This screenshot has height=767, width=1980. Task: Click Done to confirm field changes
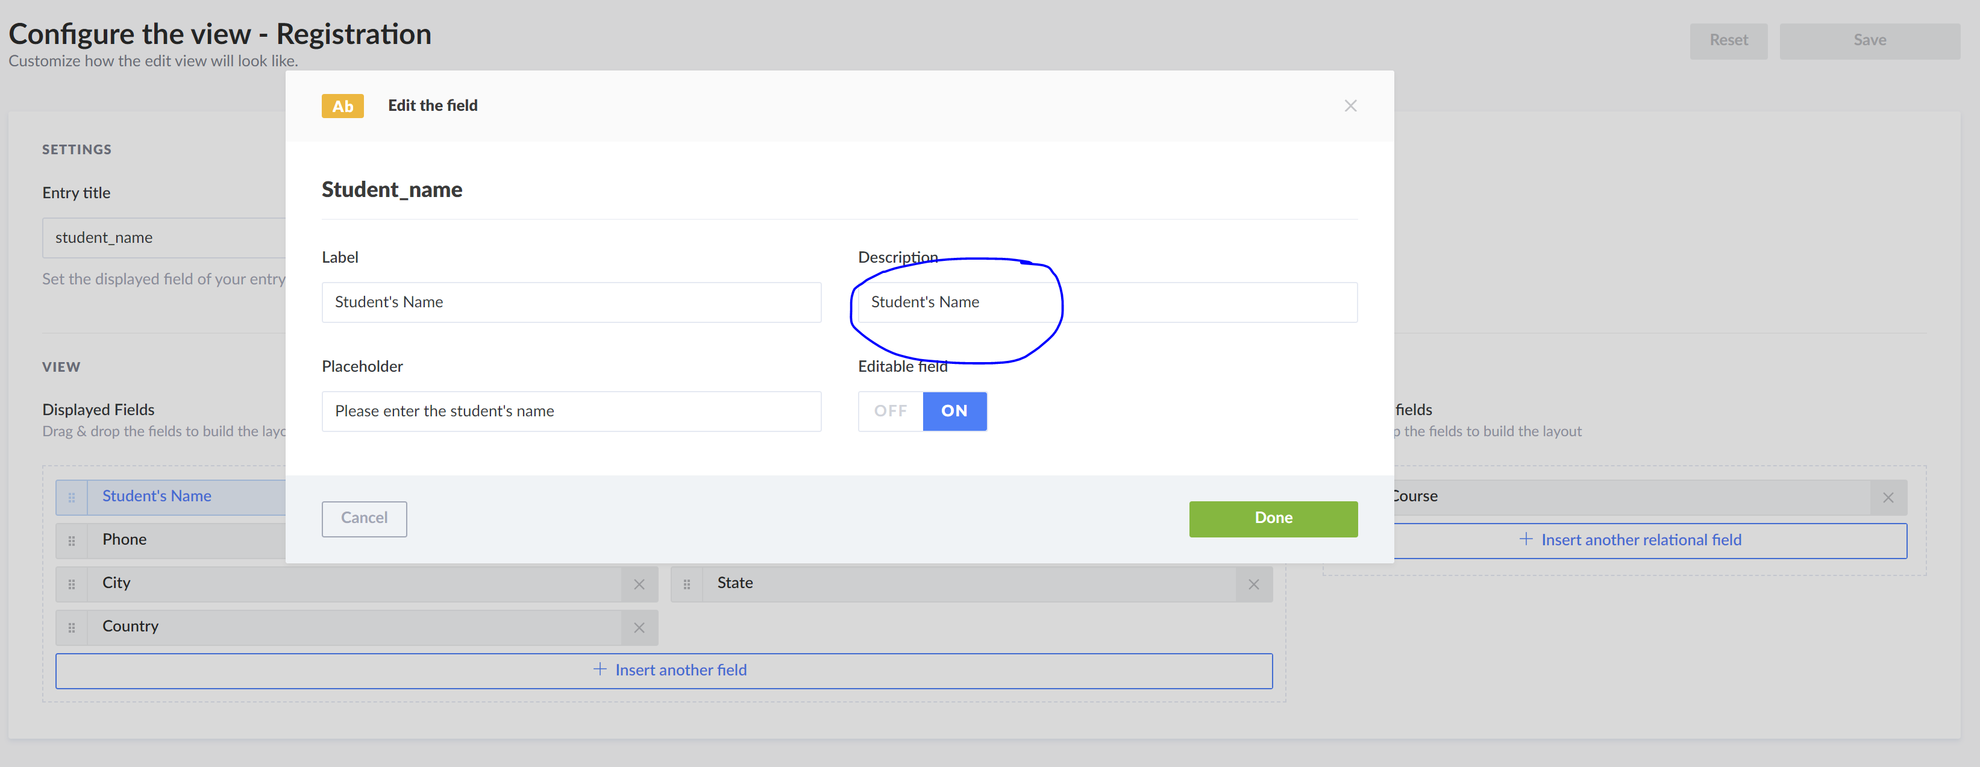coord(1272,518)
